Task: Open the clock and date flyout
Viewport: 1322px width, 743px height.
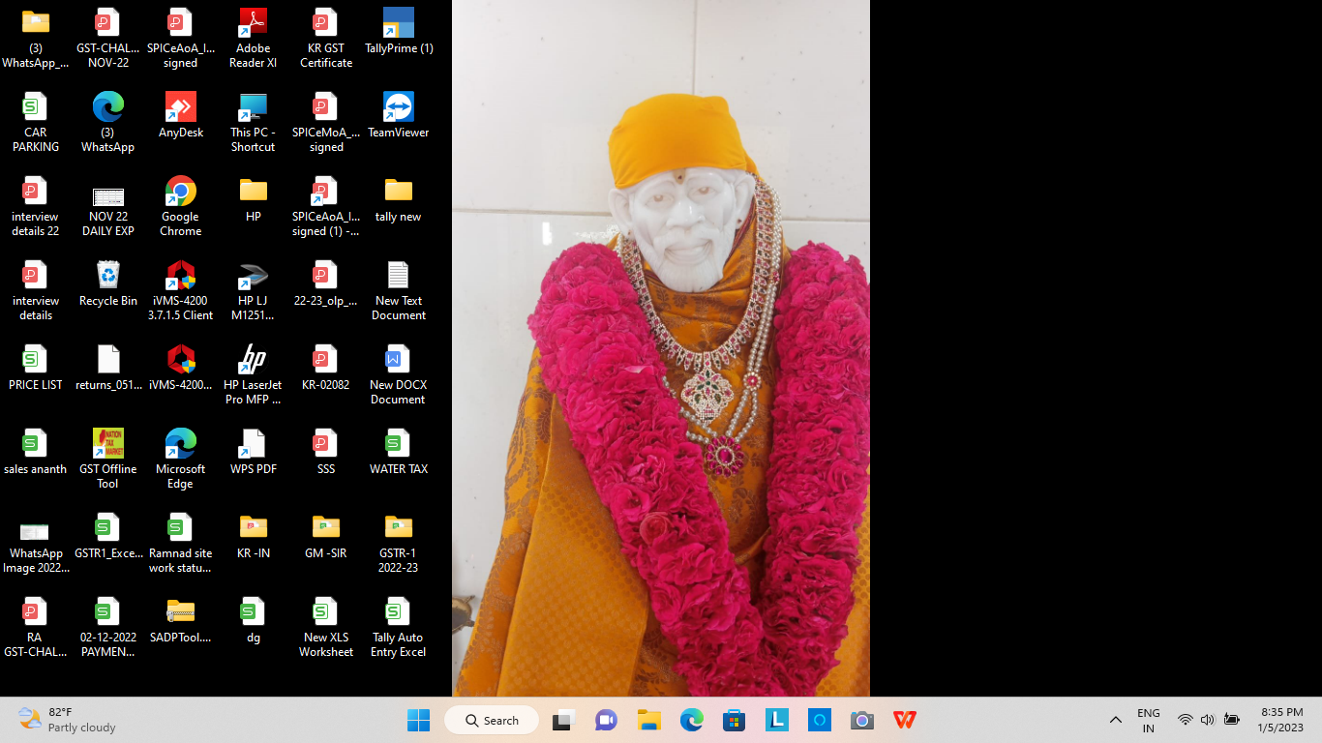Action: tap(1280, 720)
